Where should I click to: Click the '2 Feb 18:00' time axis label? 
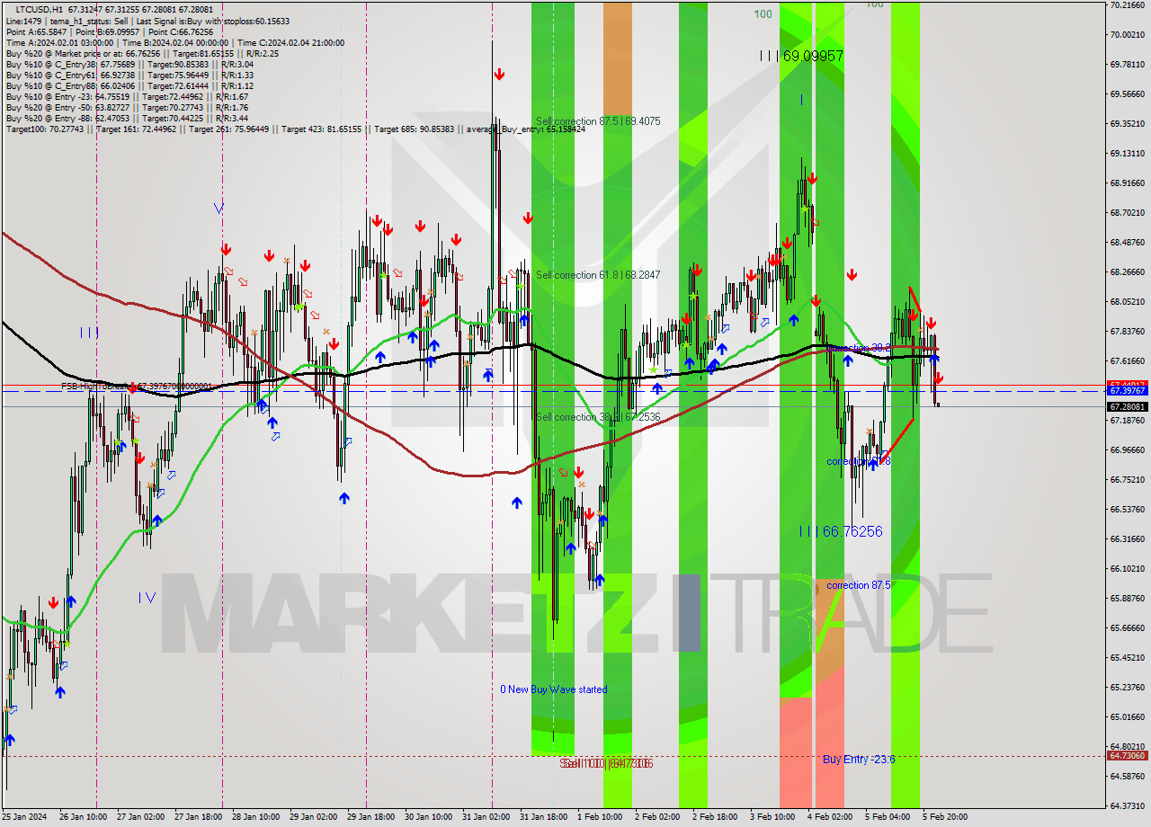pos(715,817)
